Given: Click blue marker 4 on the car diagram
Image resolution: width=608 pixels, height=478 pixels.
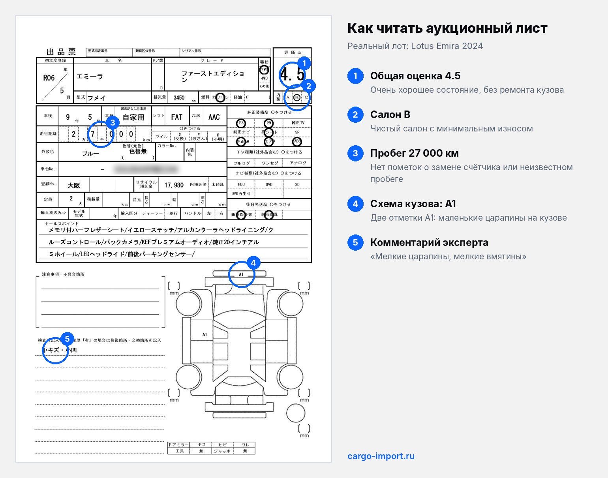Looking at the screenshot, I should click(x=253, y=262).
